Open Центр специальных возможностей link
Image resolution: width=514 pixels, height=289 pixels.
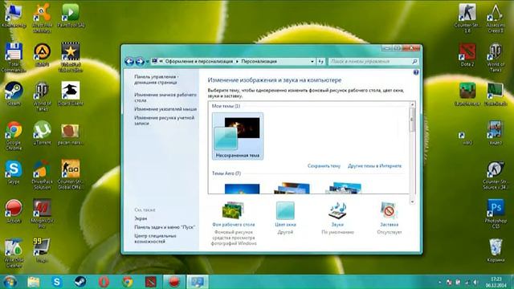click(155, 238)
